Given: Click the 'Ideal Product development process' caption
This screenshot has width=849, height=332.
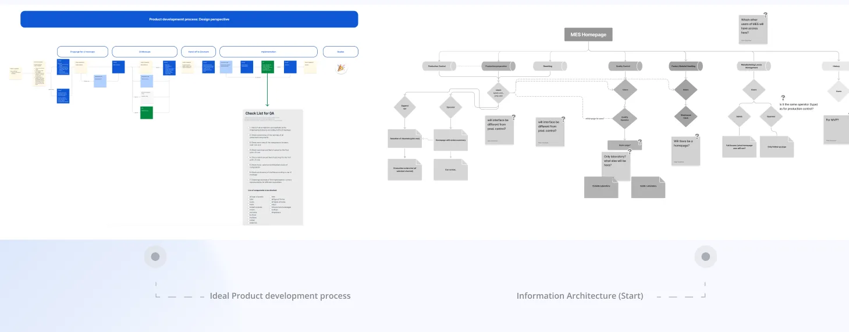Looking at the screenshot, I should coord(280,296).
